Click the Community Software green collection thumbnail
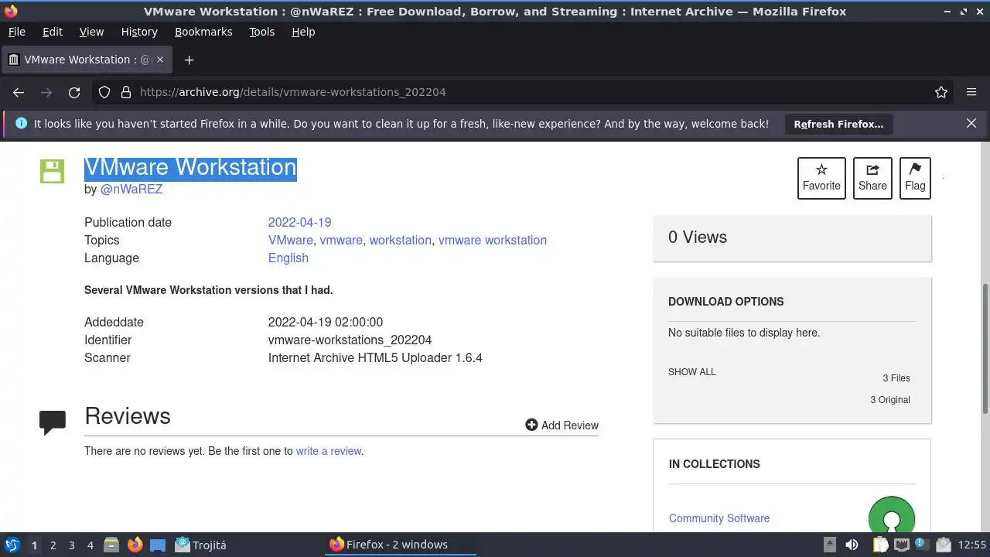 coord(892,514)
